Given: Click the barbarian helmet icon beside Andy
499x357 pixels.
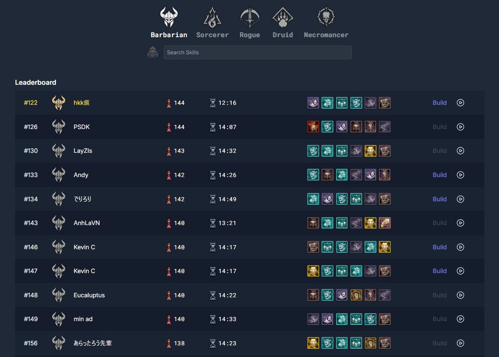Looking at the screenshot, I should 59,175.
